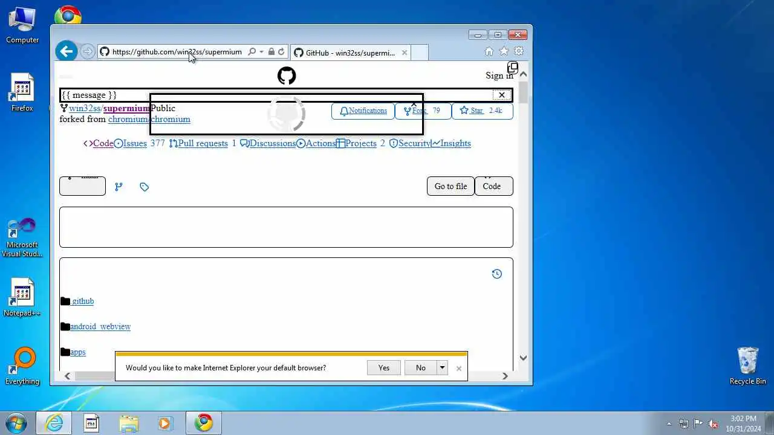Click Yes on default browser prompt

(384, 368)
